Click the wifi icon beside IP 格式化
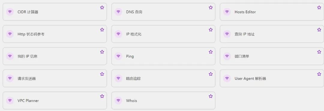The width and height of the screenshot is (324, 111). [x=118, y=34]
